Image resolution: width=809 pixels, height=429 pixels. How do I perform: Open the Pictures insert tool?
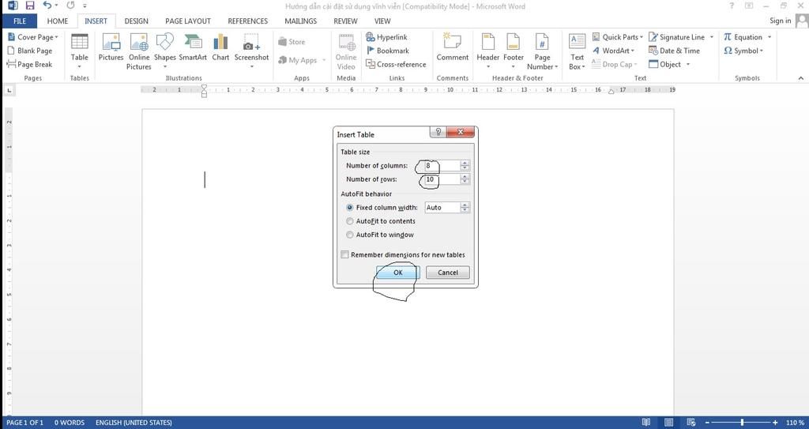pyautogui.click(x=111, y=47)
